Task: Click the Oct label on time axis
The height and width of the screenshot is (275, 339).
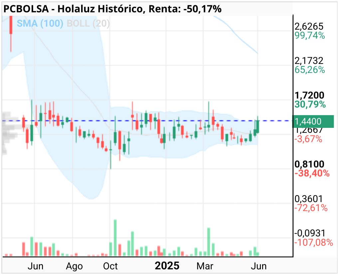Action: pos(110,266)
